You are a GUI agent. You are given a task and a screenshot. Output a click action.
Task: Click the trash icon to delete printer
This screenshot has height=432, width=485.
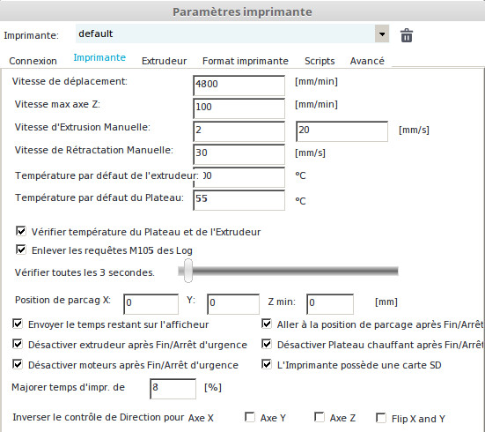tap(407, 35)
